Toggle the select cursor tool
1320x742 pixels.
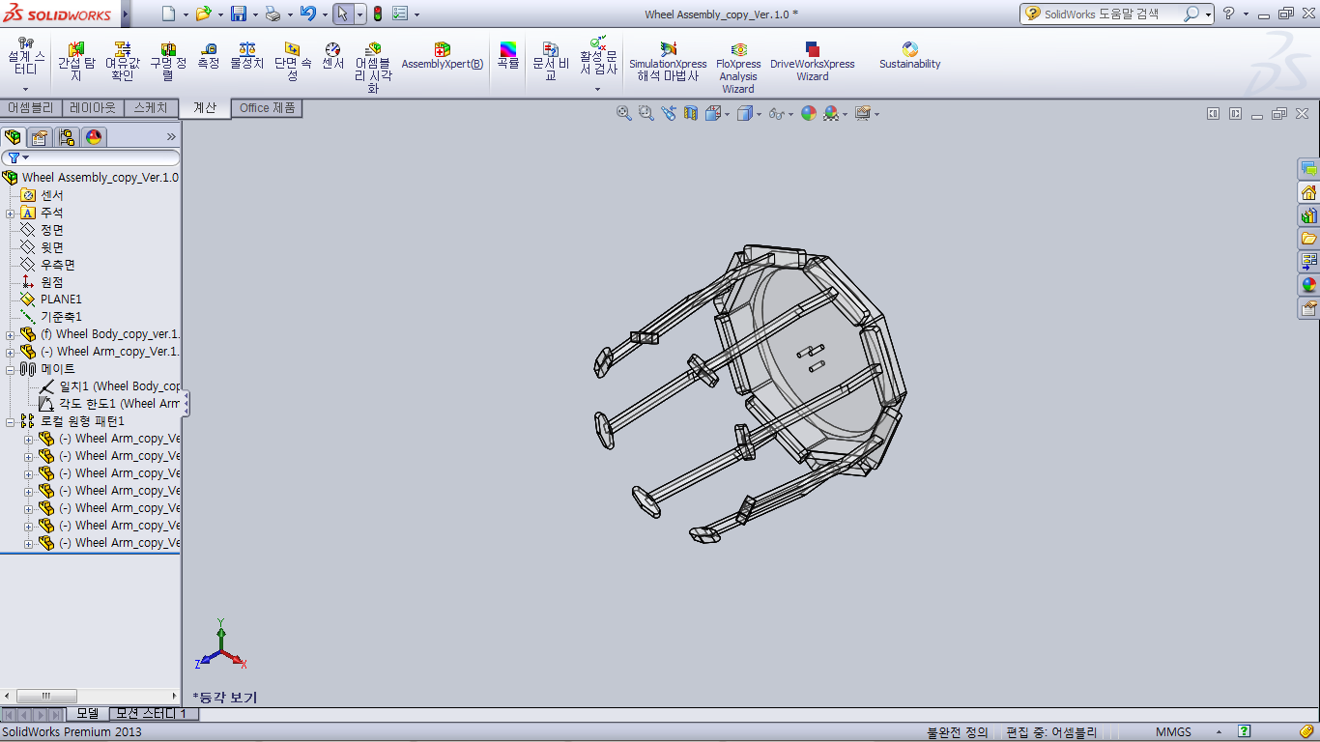(342, 14)
